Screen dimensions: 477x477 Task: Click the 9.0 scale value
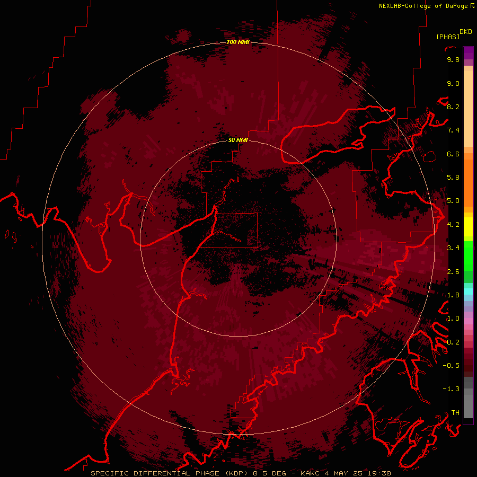(453, 84)
